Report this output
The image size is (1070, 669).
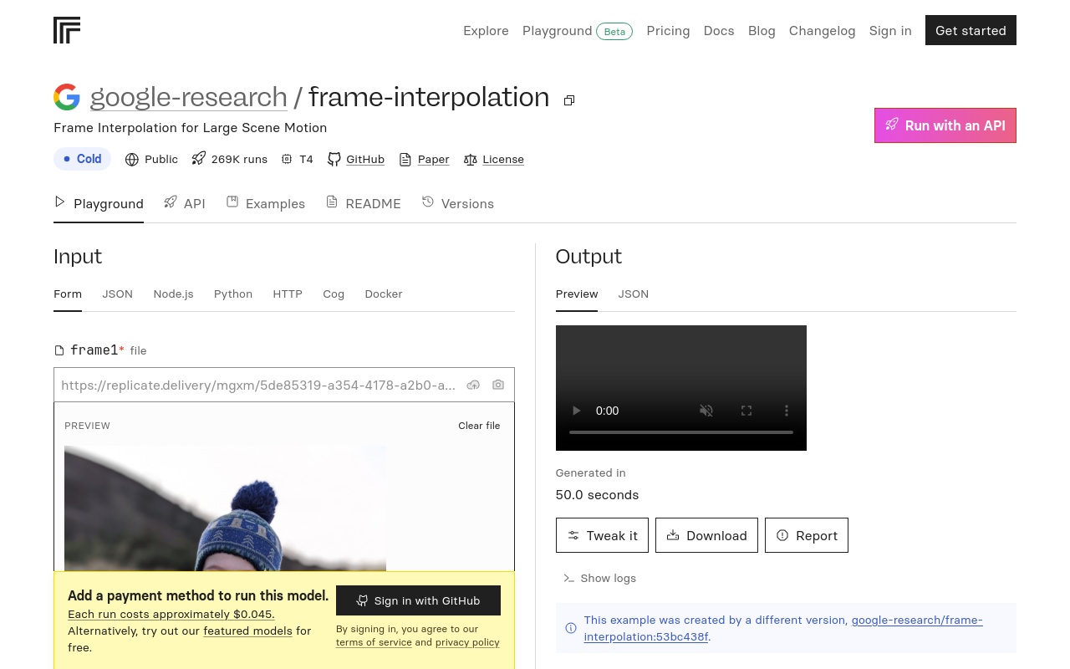(x=807, y=535)
